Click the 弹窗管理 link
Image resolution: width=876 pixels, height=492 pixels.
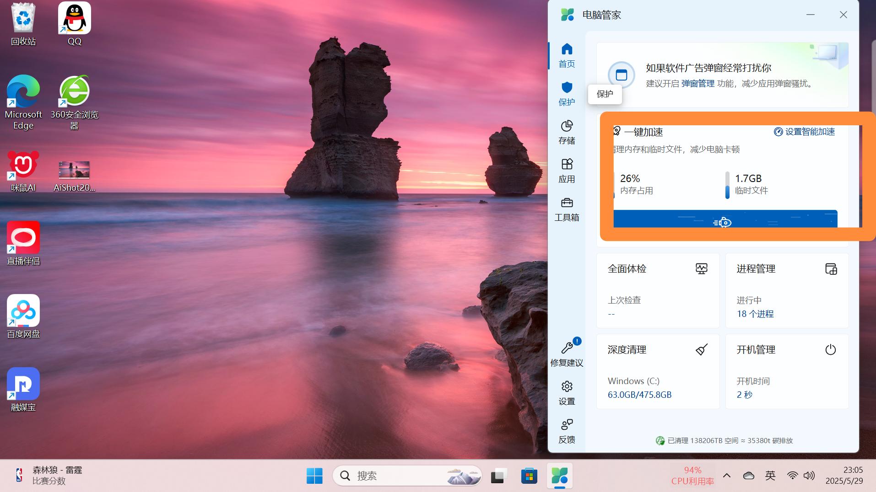[x=698, y=84]
